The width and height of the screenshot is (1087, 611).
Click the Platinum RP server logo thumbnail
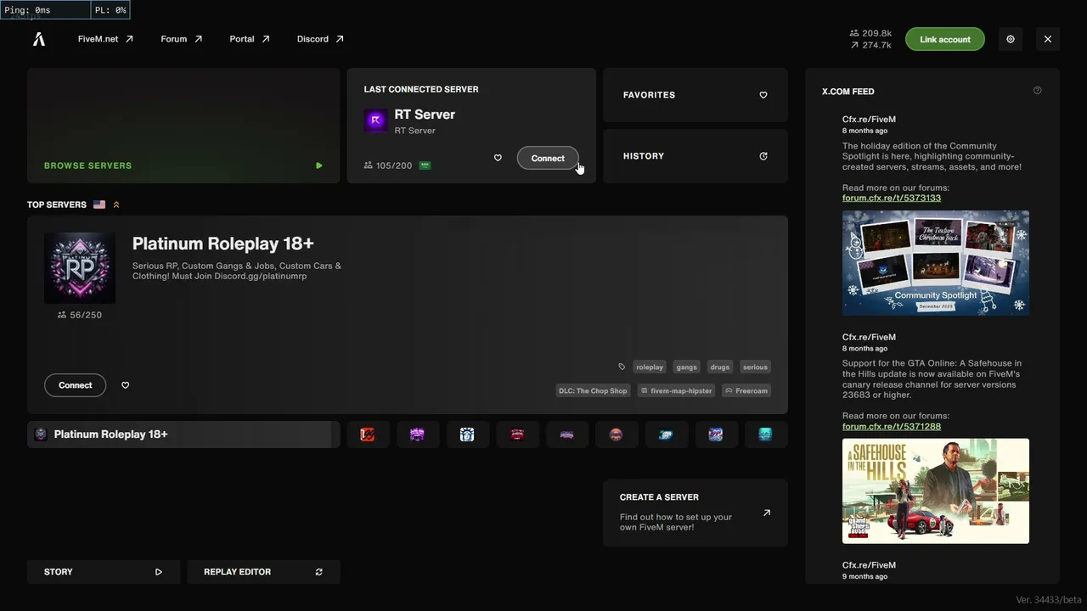coord(80,268)
